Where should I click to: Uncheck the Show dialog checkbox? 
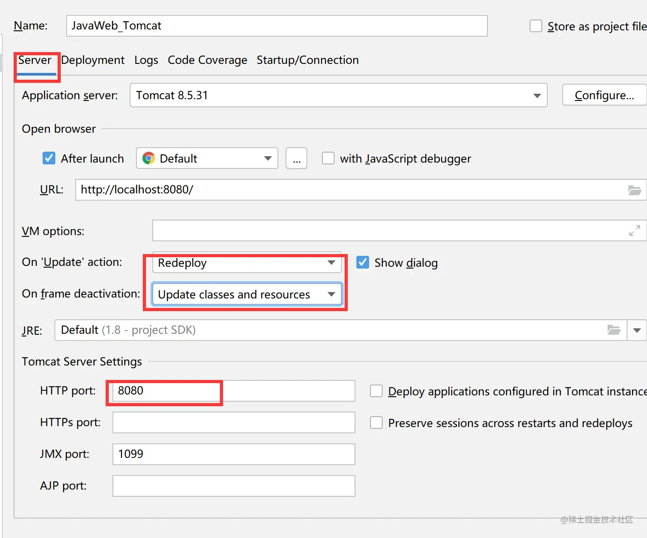tap(363, 263)
